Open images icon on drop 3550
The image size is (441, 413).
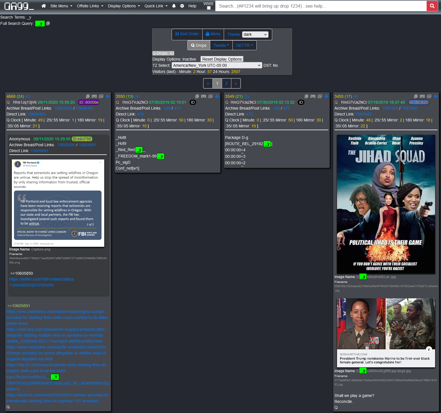point(210,96)
